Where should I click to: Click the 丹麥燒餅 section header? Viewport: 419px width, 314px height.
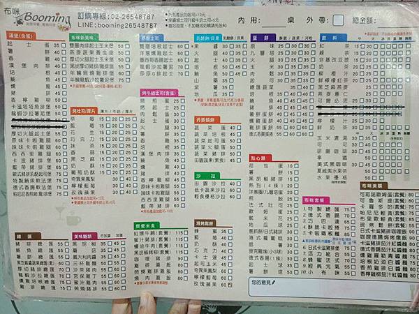coord(207,119)
